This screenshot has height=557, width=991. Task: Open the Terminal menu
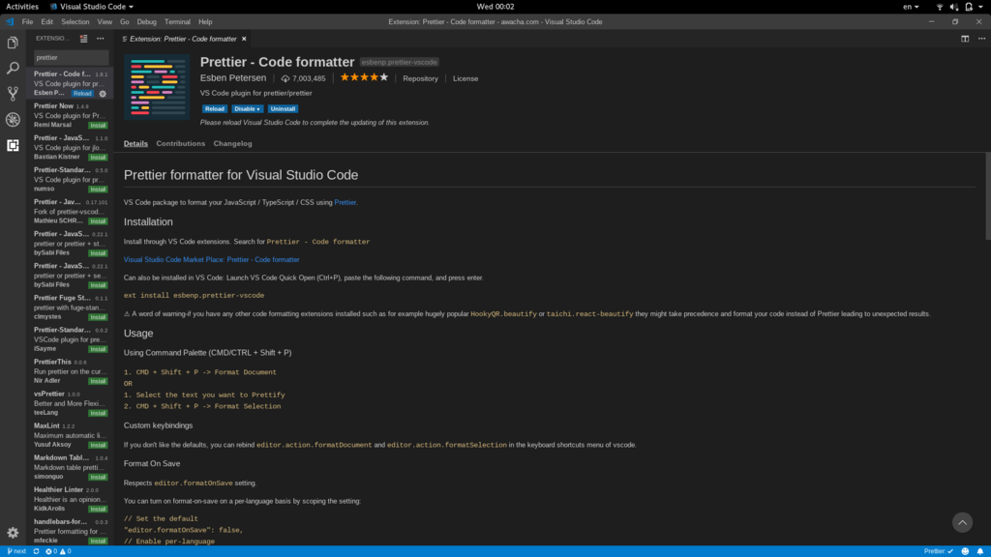pyautogui.click(x=177, y=21)
